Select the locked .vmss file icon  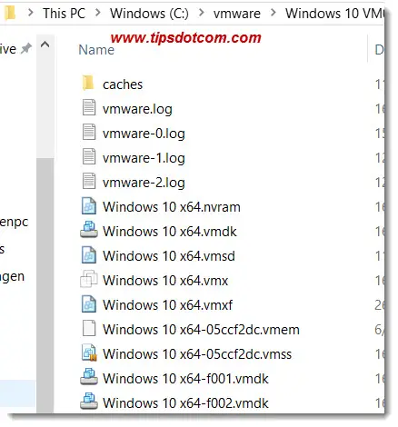click(x=89, y=353)
